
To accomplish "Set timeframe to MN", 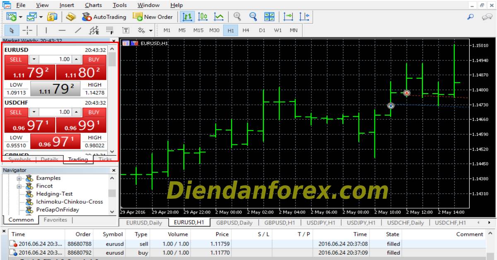I will click(294, 30).
